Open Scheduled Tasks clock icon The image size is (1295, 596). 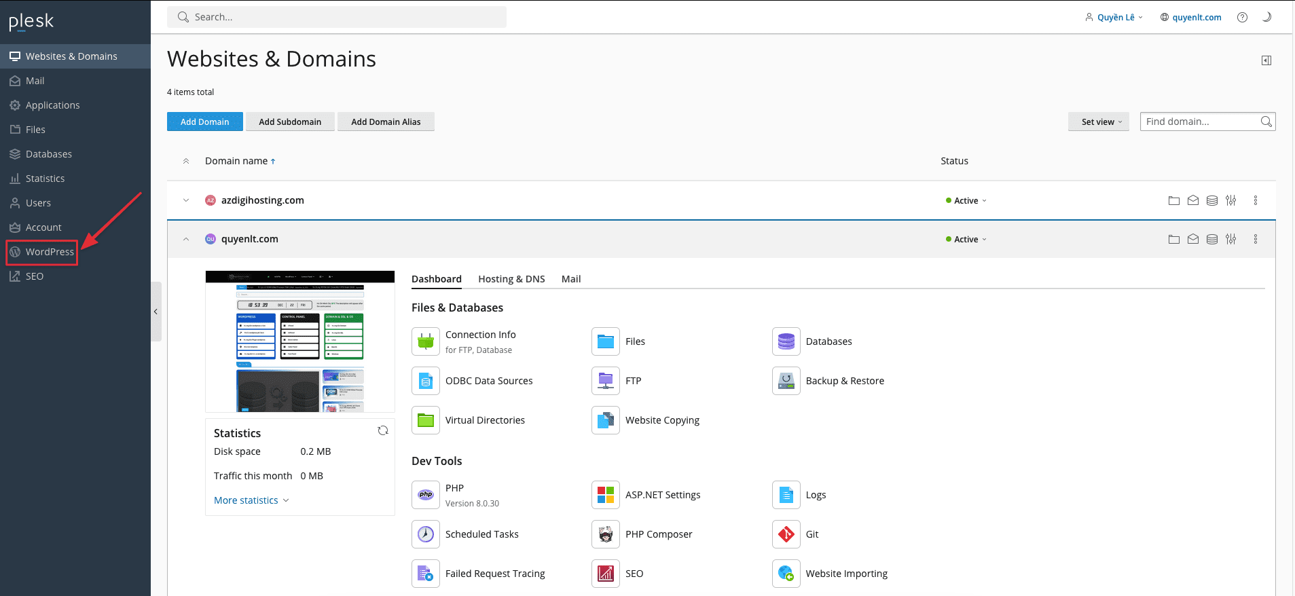click(426, 534)
